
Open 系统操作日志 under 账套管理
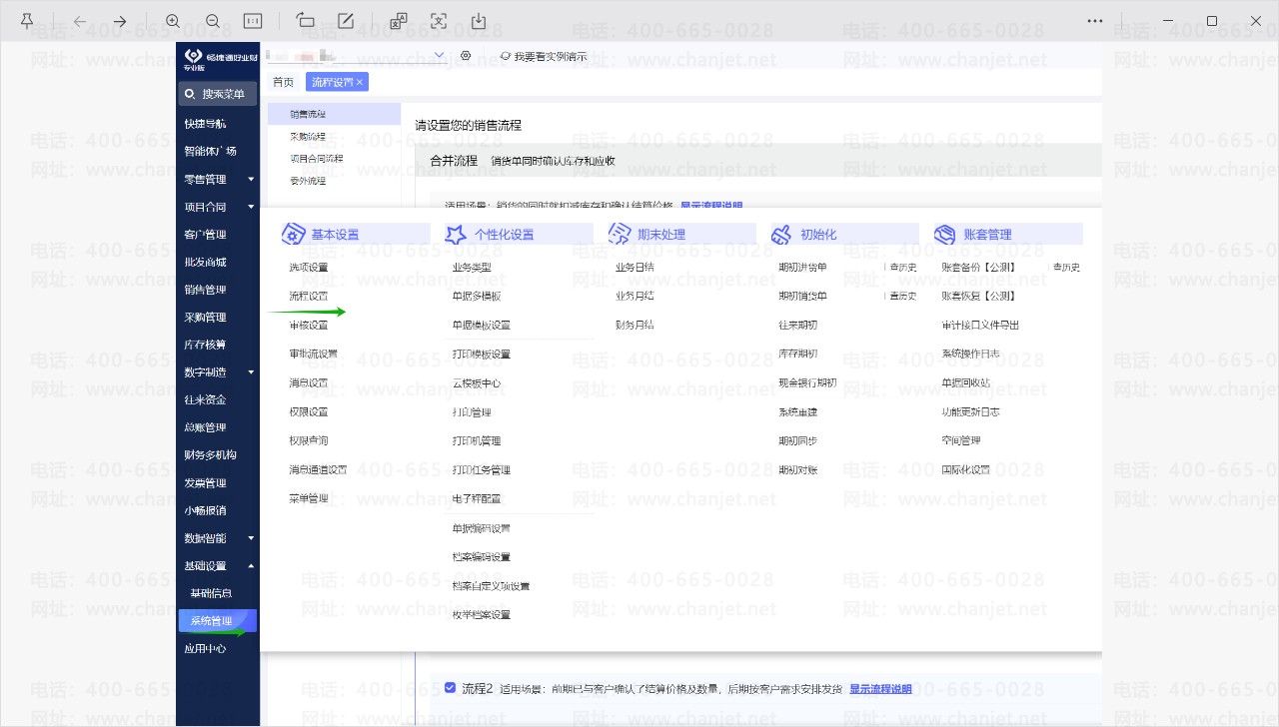pyautogui.click(x=971, y=355)
